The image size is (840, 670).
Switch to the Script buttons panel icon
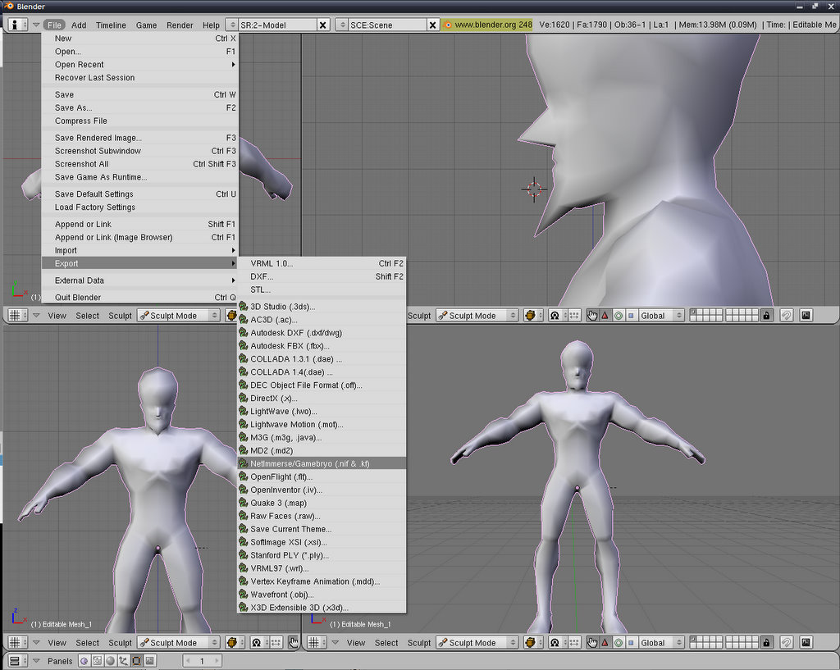tap(97, 661)
